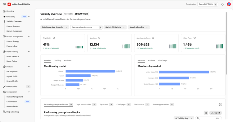Go to Market Comparison
This screenshot has width=233, height=122.
(x=14, y=31)
